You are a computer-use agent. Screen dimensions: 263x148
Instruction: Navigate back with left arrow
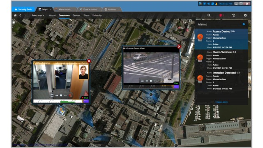click(20, 15)
